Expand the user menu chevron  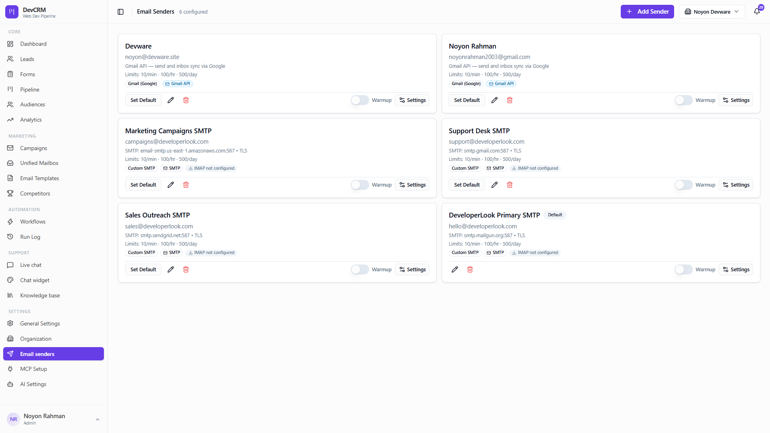[x=98, y=419]
